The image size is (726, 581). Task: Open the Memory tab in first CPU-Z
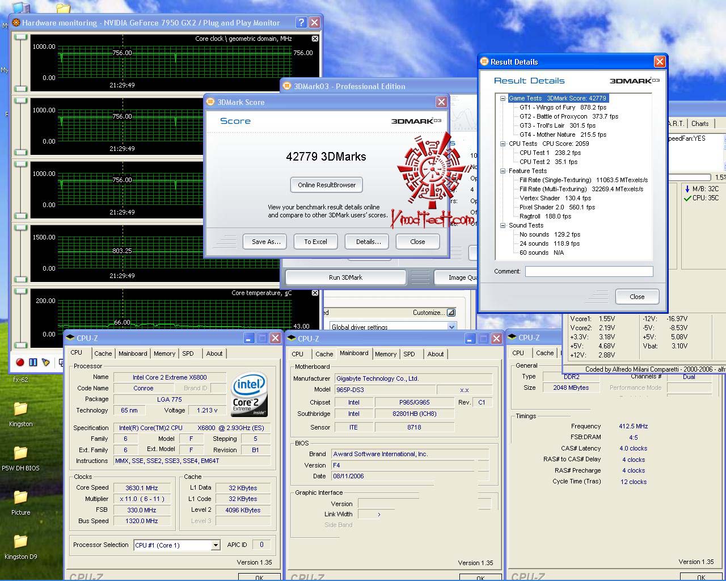pos(164,353)
